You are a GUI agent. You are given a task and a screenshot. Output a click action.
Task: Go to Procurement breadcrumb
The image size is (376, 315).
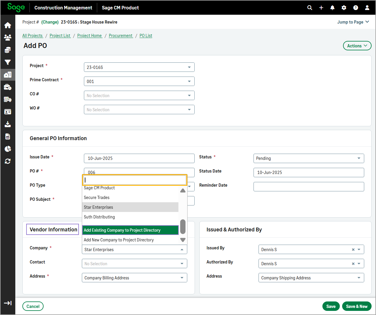[x=121, y=36]
